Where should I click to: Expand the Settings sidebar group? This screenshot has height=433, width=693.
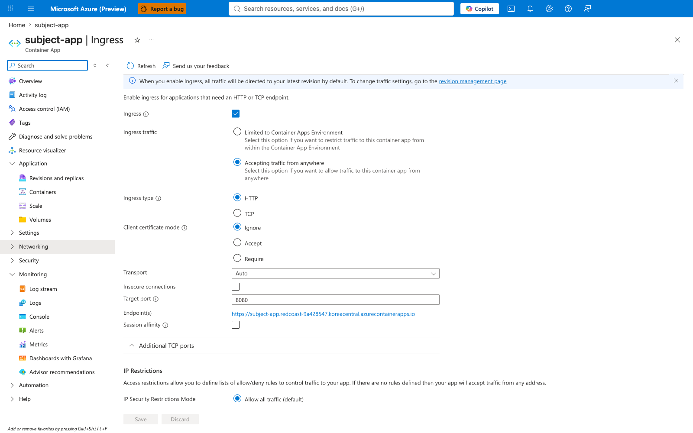(12, 233)
